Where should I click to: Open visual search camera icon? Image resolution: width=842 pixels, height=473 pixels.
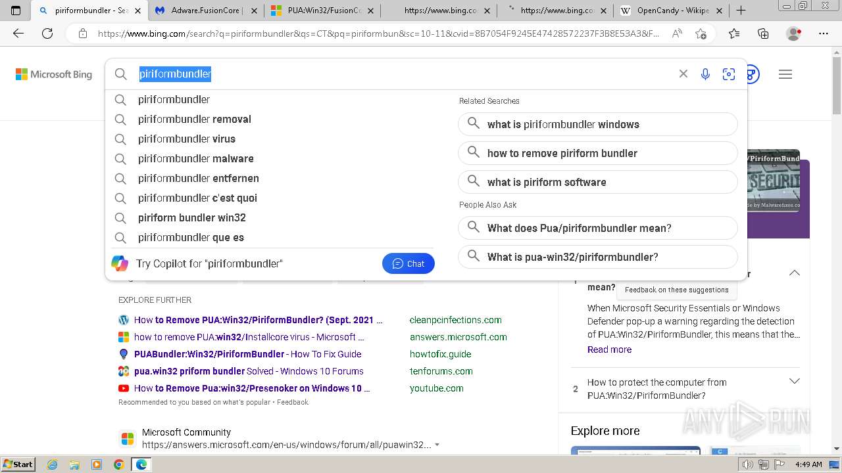coord(728,74)
